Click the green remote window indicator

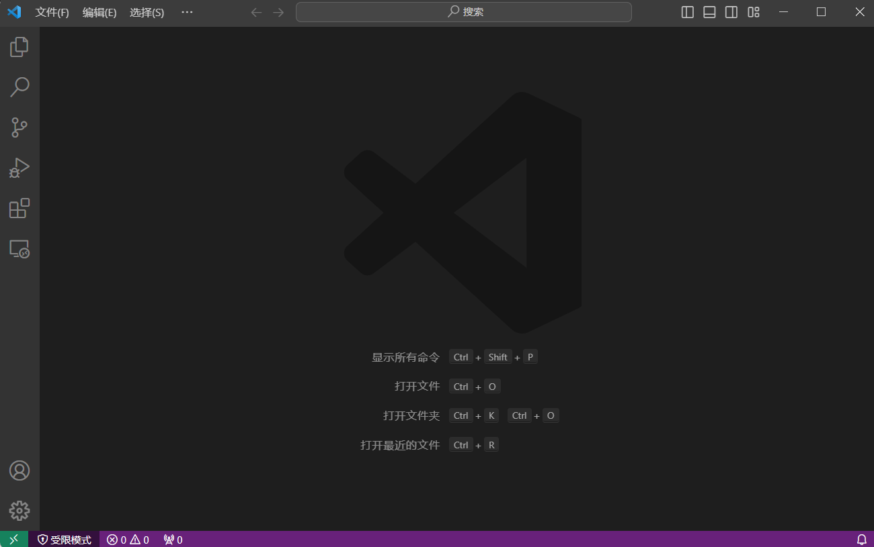[14, 539]
